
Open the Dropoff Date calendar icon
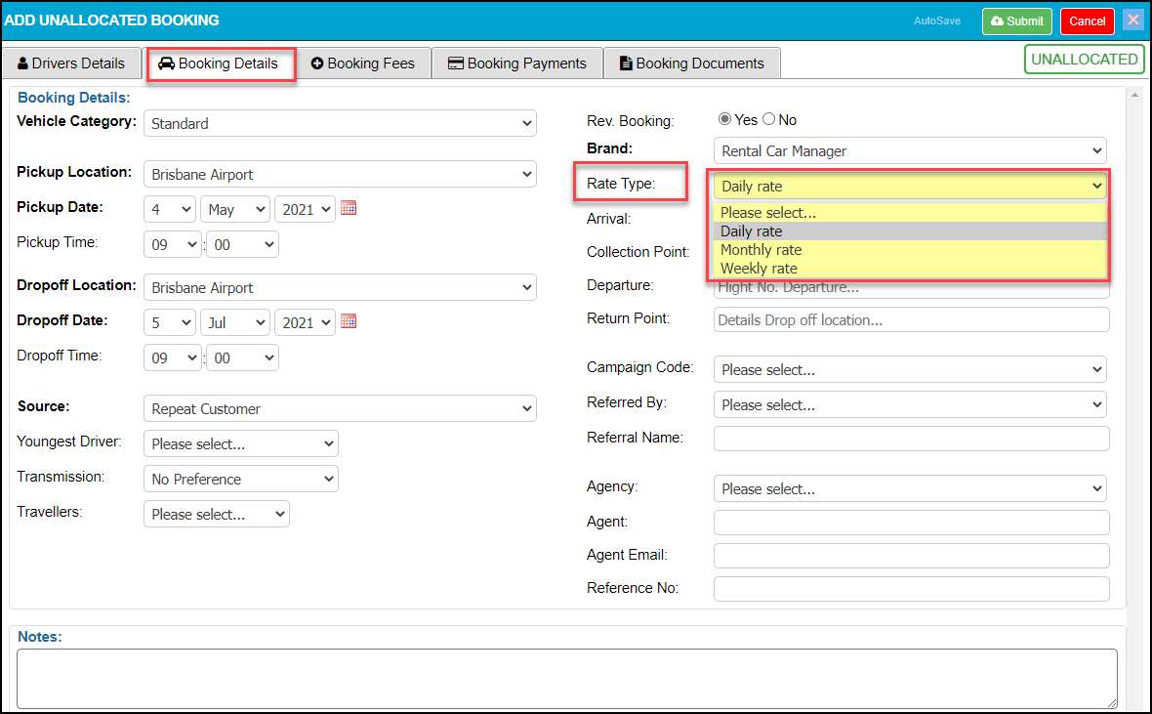coord(349,321)
